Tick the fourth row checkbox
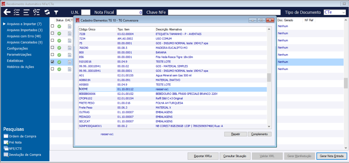The image size is (349, 163). [52, 47]
